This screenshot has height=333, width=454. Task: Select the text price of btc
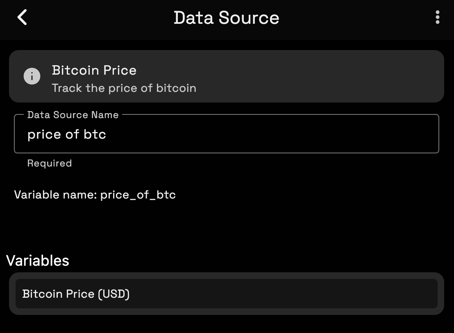(67, 134)
